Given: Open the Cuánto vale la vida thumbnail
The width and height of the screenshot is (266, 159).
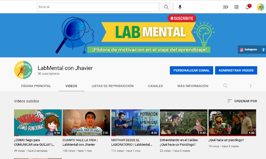Looking at the screenshot, I should point(86,123).
